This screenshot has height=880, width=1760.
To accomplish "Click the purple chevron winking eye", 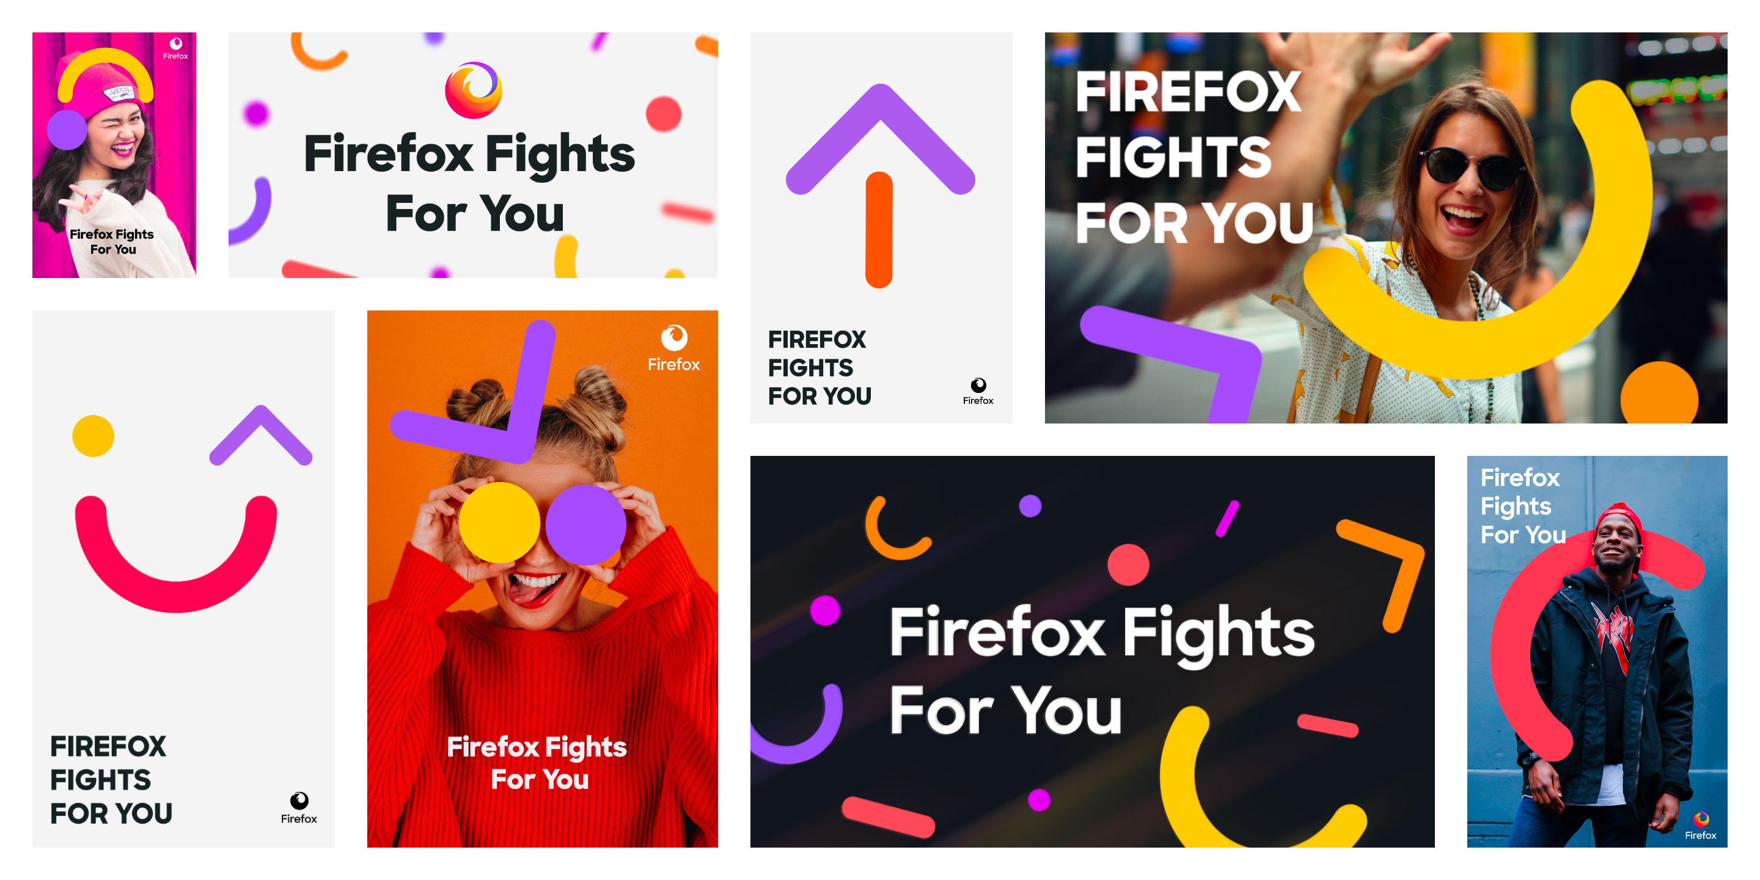I will (260, 435).
